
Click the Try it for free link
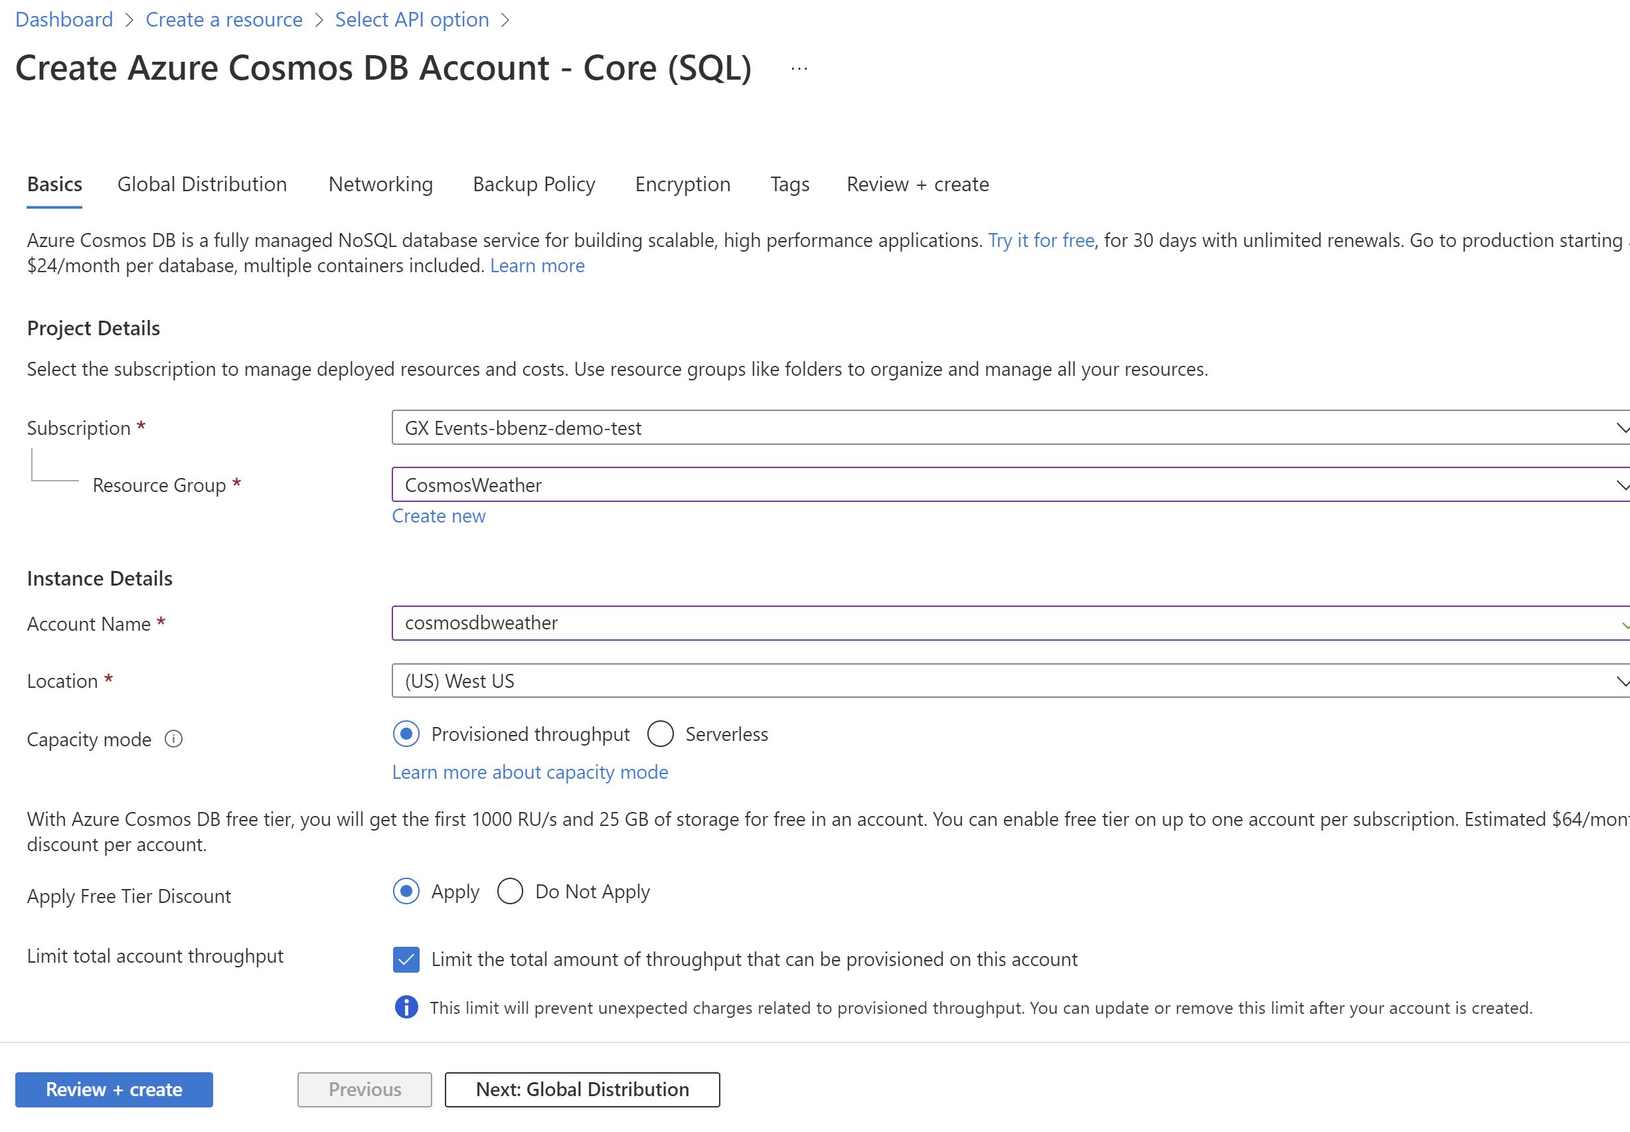(x=1041, y=240)
